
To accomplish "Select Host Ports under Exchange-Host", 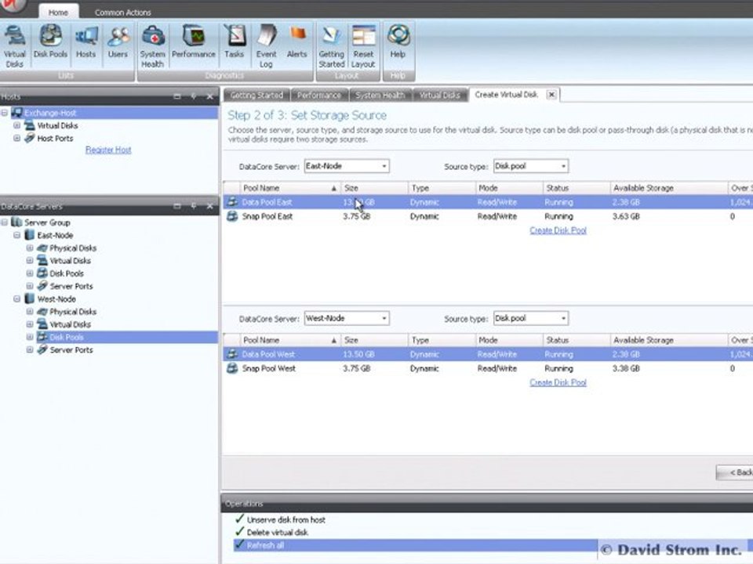I will pos(55,138).
